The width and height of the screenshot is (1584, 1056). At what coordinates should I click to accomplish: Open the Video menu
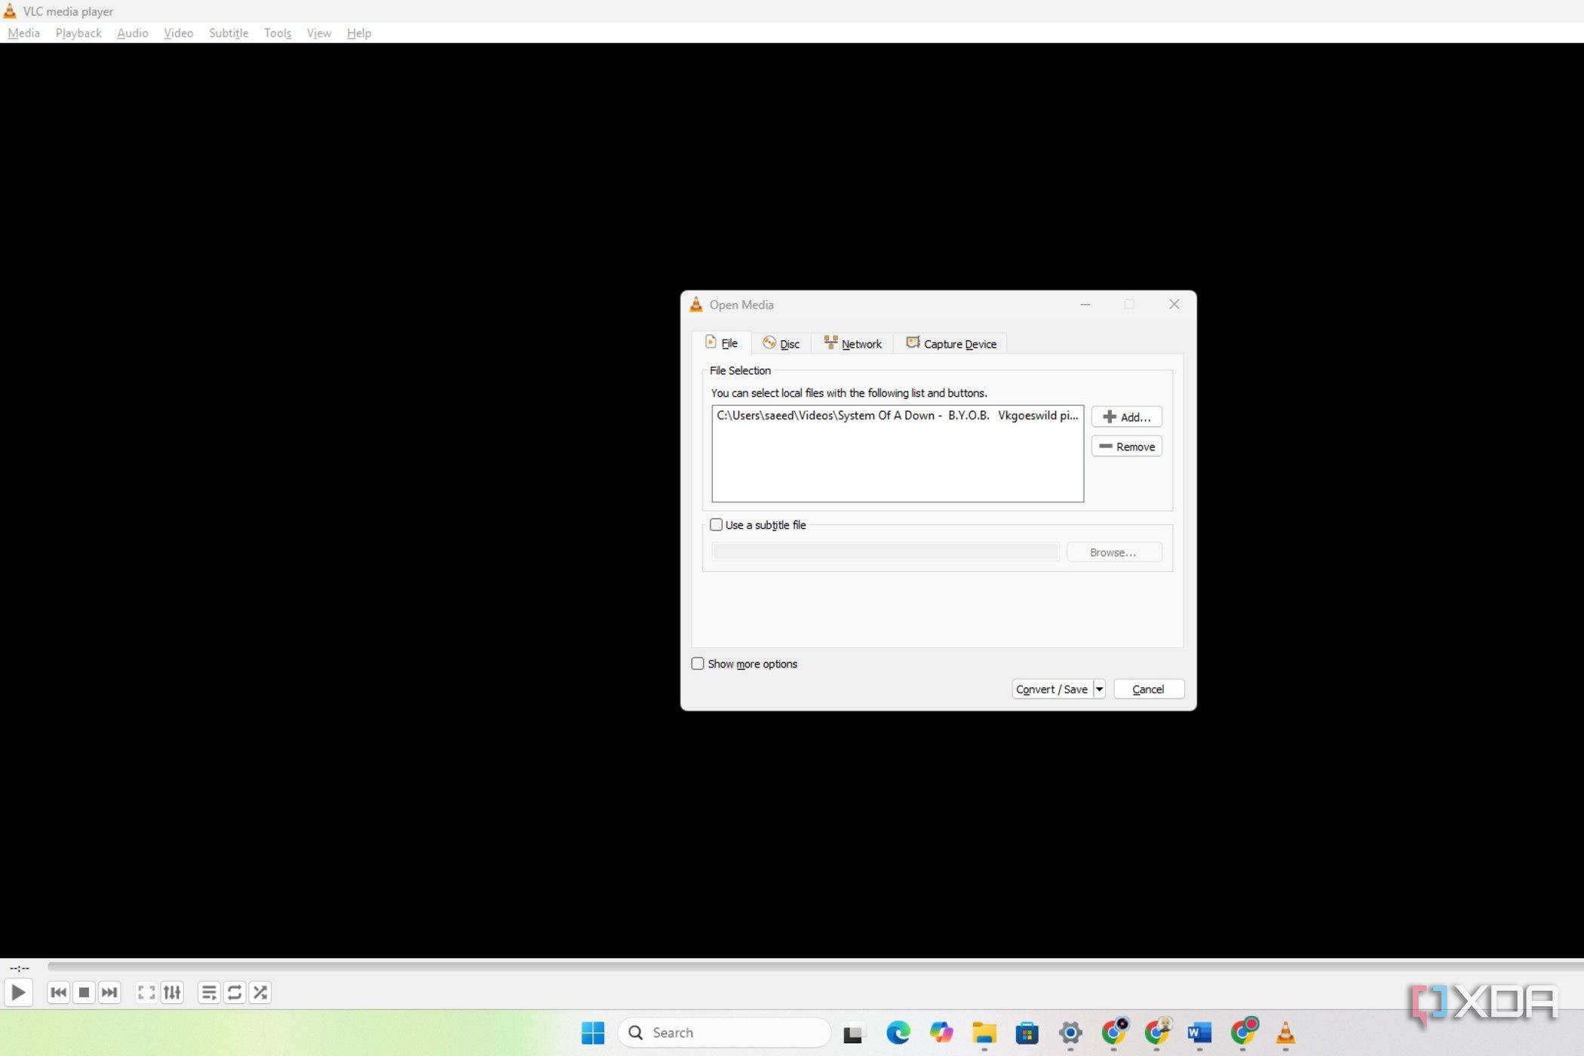(179, 33)
